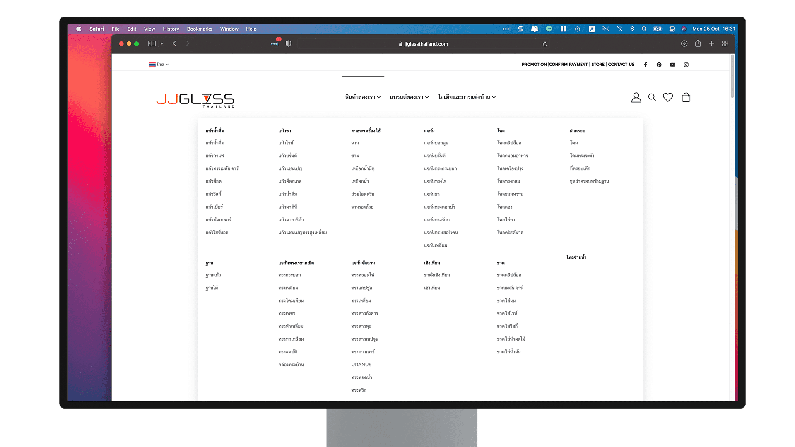Open the Instagram icon link
Screen dimensions: 795x447
point(686,65)
